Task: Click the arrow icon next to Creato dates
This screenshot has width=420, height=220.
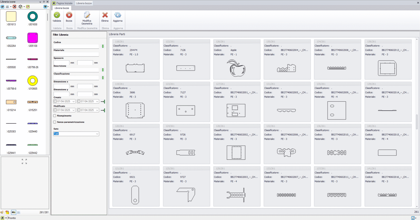Action: click(103, 102)
